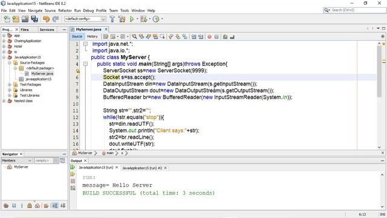Viewport: 387px width, 218px height.
Task: Open the Refactor menu
Action: point(65,11)
